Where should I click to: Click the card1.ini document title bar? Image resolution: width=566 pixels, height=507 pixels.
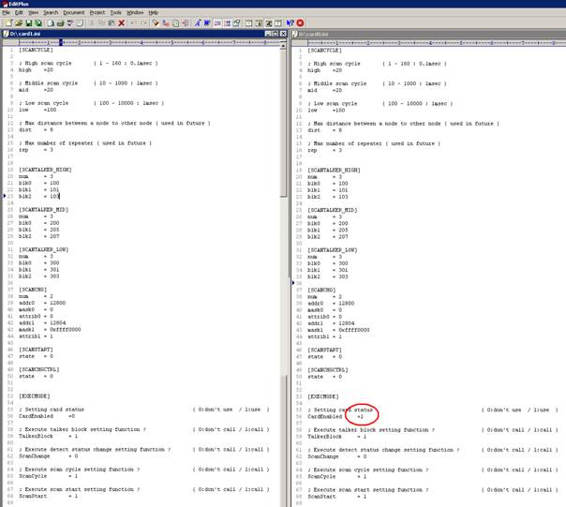tap(141, 33)
